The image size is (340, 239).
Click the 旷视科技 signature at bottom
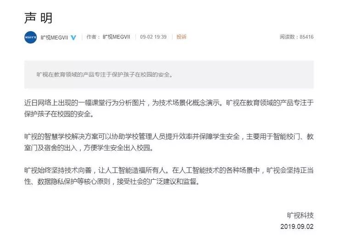[300, 216]
